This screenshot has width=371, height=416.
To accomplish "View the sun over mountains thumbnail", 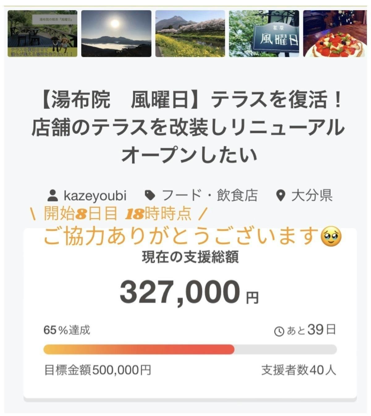I will [116, 33].
